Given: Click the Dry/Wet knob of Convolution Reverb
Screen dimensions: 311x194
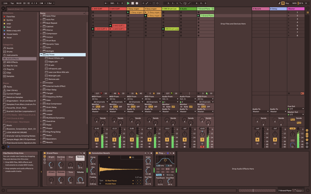Looking at the screenshot, I should click(148, 180).
